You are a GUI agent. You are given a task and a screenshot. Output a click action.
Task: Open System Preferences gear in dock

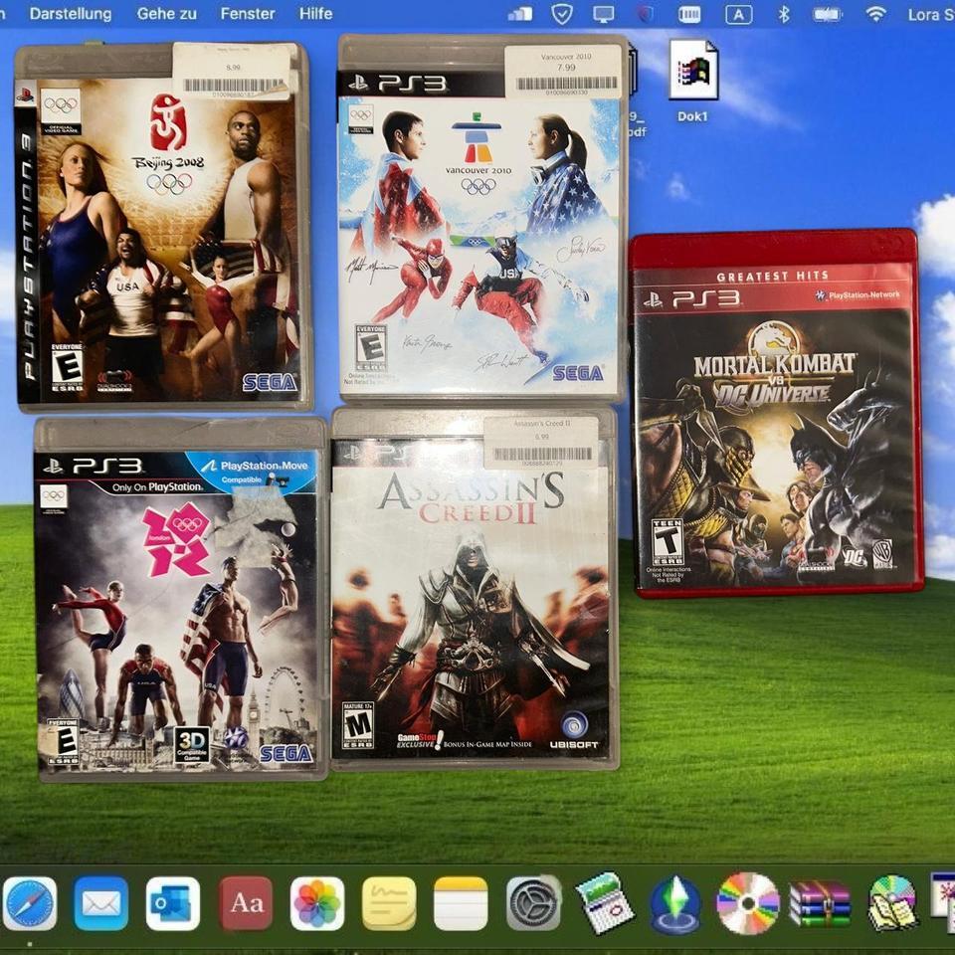533,904
